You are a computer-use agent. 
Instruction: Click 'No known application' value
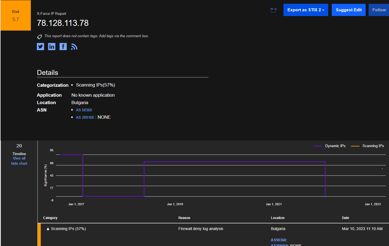tap(93, 95)
